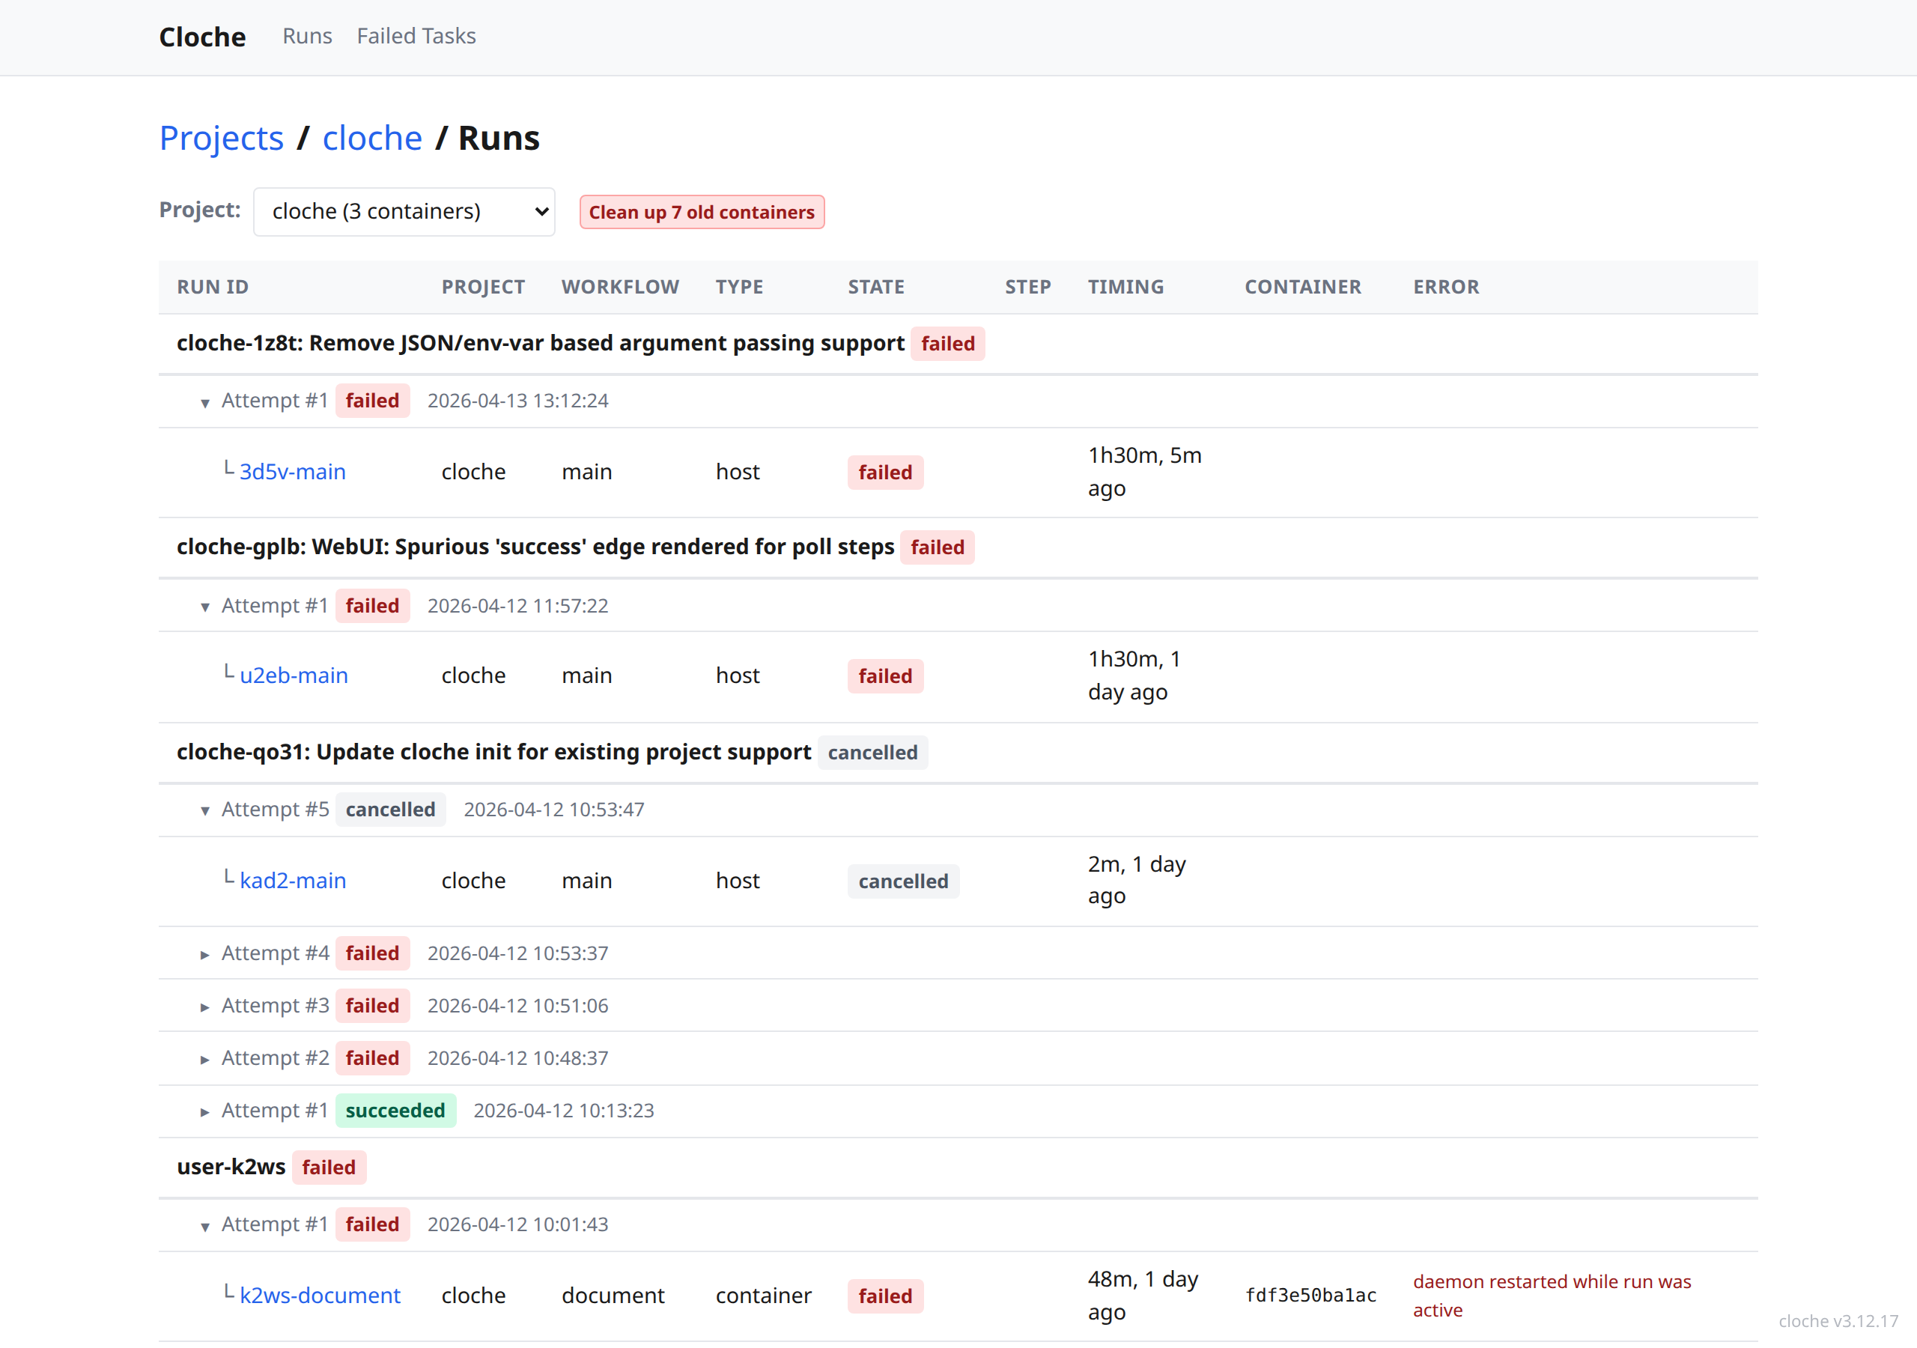
Task: Click the STATE column header
Action: [876, 287]
